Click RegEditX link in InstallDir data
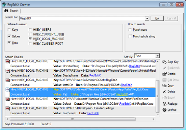The image size is (186, 130). click(127, 85)
